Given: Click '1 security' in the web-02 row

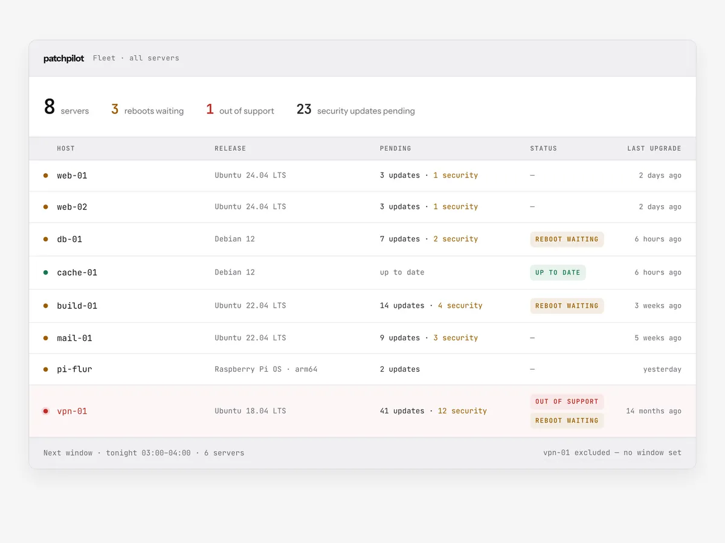Looking at the screenshot, I should coord(456,207).
